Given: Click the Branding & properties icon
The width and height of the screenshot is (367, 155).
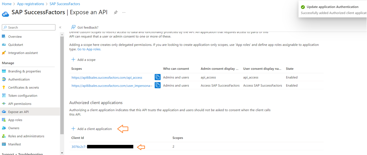Looking at the screenshot, I should pyautogui.click(x=4, y=71).
